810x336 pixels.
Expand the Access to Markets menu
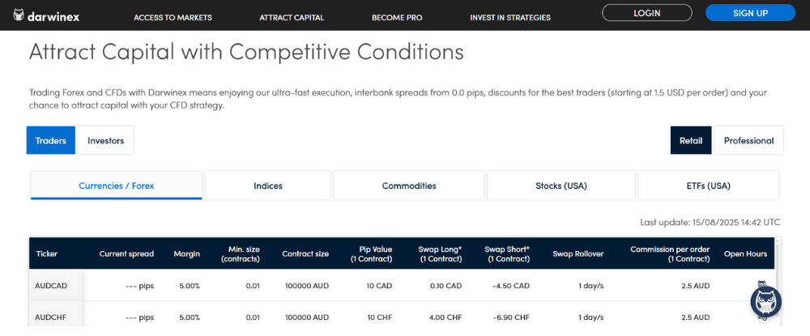173,17
